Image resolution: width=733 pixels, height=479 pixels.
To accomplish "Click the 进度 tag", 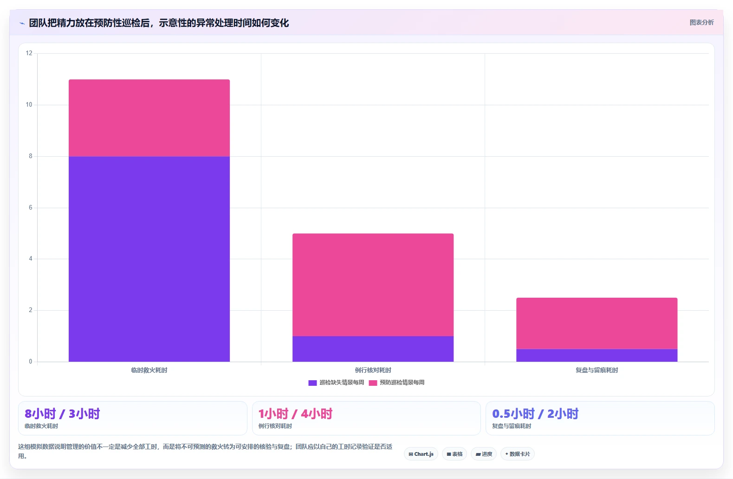I will 484,454.
